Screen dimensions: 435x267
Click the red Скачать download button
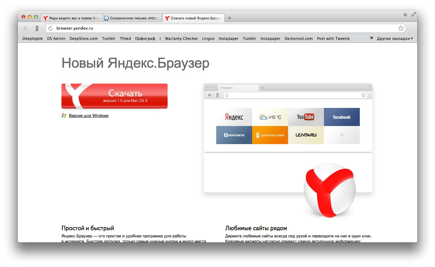coord(114,96)
